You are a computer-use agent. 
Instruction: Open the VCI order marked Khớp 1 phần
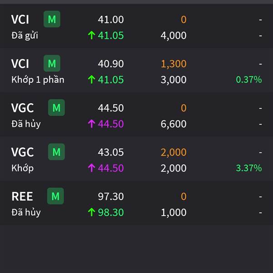(136, 71)
